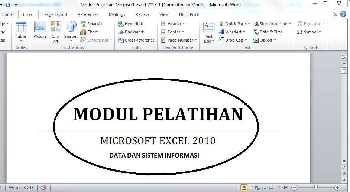
Task: Click Select Browse Object circle button
Action: pyautogui.click(x=344, y=174)
